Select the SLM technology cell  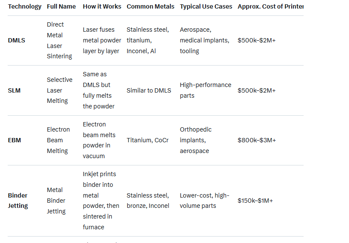point(14,90)
